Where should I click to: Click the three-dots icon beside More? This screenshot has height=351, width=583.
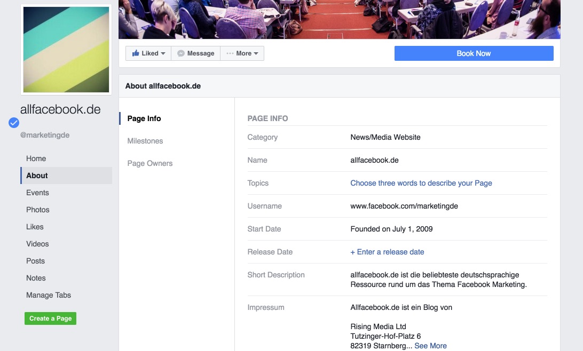(230, 53)
